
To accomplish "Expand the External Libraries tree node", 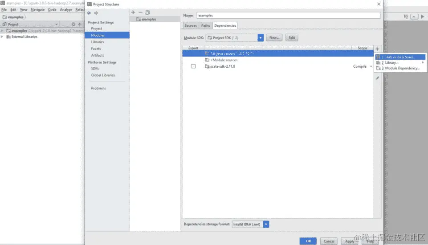I will coord(2,37).
